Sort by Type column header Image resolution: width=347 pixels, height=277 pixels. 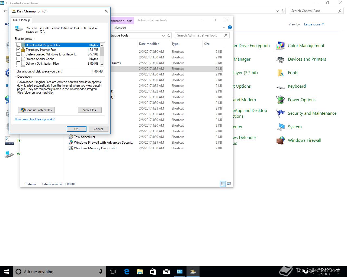pyautogui.click(x=186, y=44)
